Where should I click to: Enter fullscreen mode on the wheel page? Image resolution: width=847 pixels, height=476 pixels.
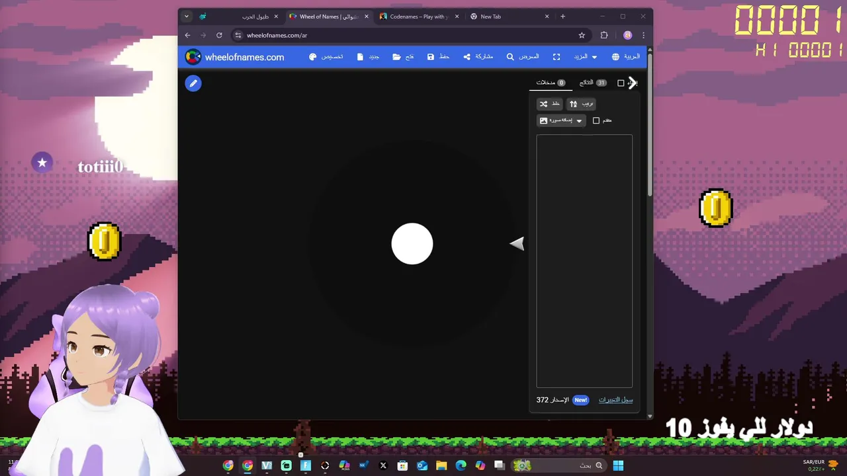[557, 57]
